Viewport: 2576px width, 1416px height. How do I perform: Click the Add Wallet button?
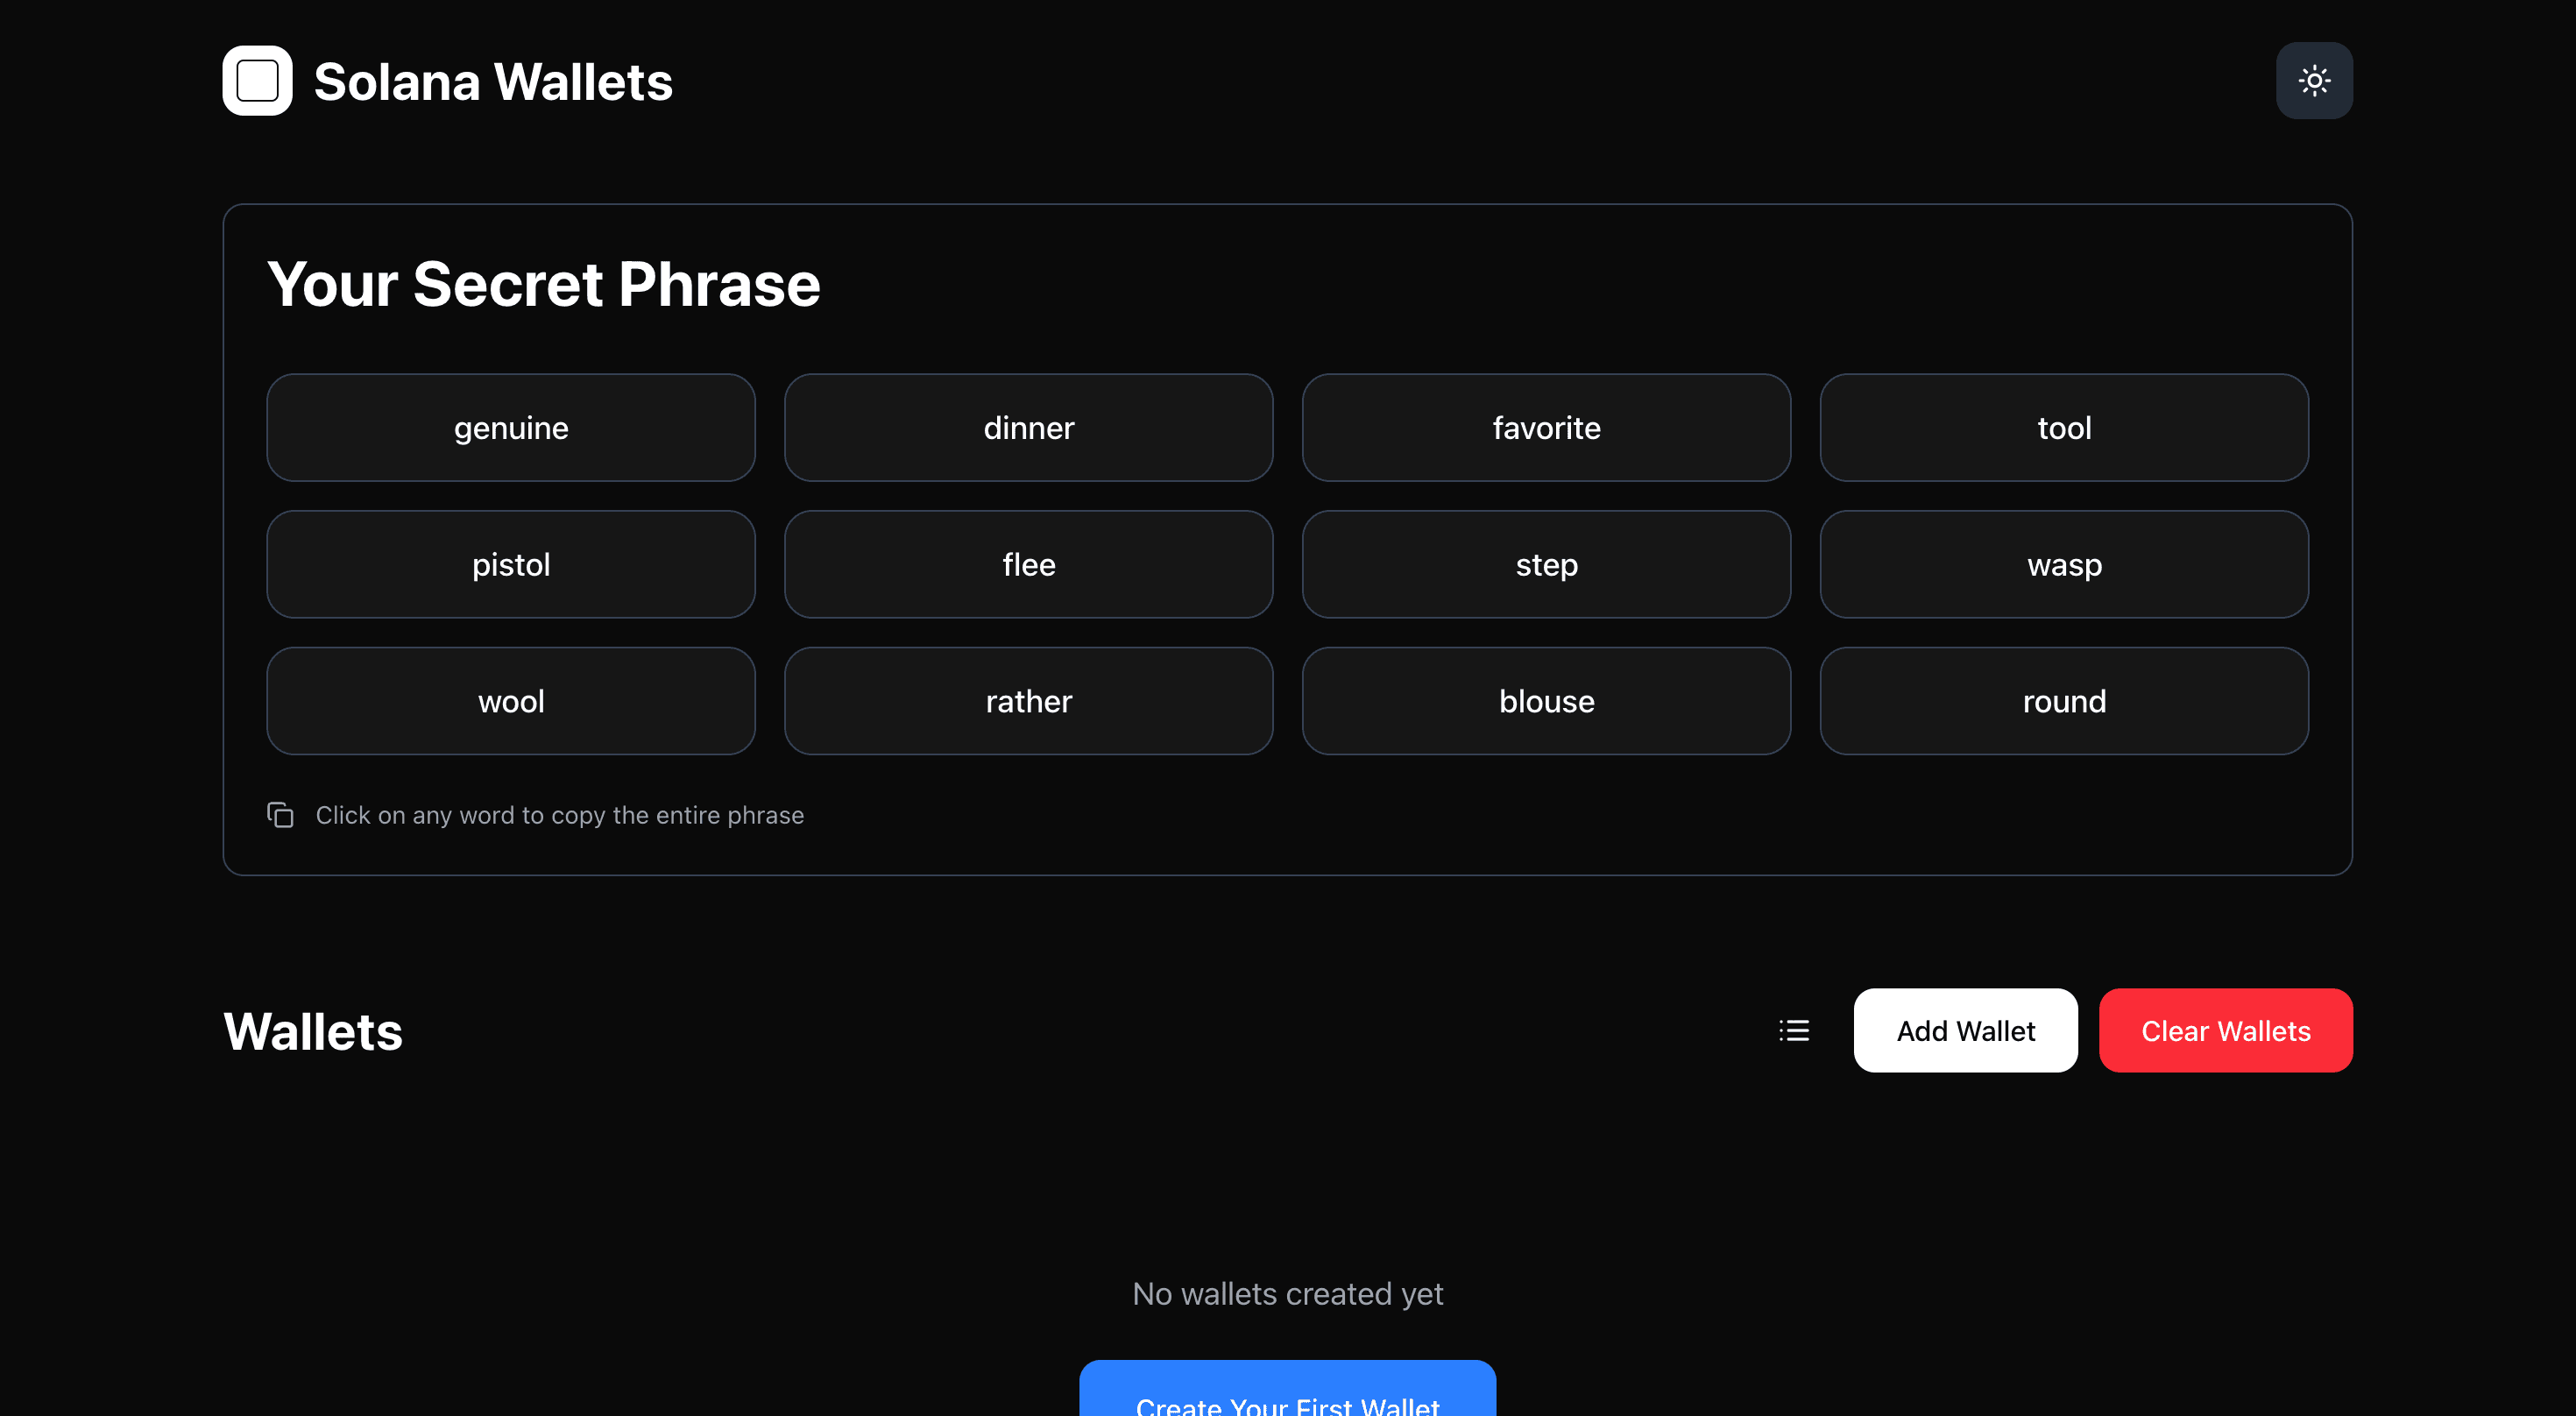[x=1964, y=1030]
